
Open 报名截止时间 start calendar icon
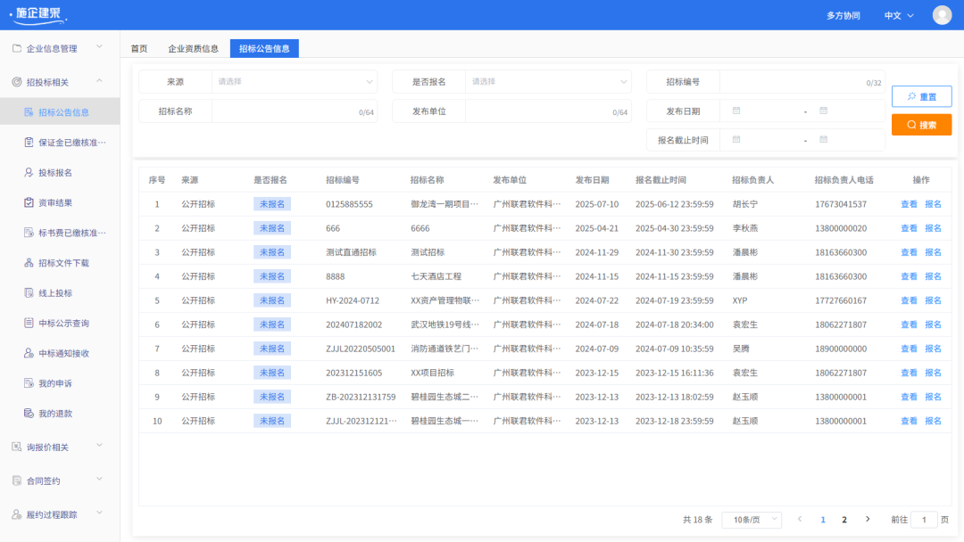[736, 139]
